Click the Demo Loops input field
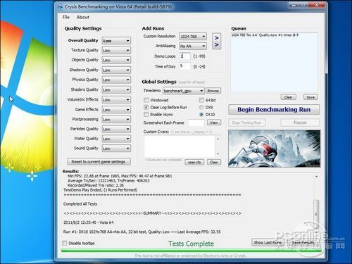 [185, 56]
